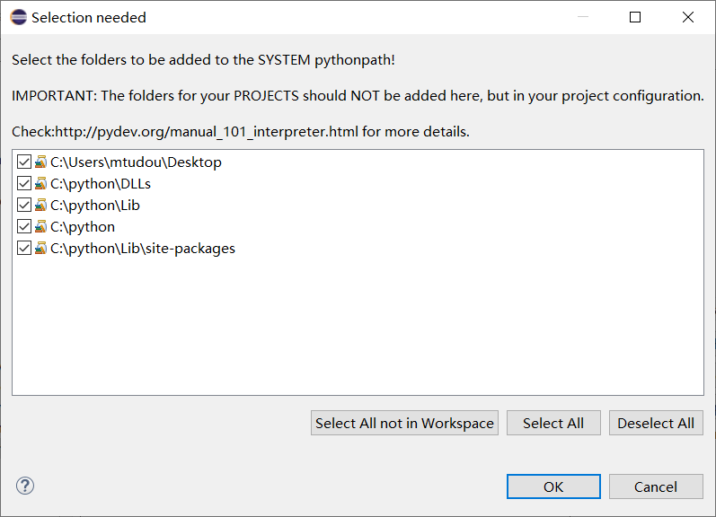716x517 pixels.
Task: Cancel the folder selection dialog
Action: pyautogui.click(x=656, y=486)
